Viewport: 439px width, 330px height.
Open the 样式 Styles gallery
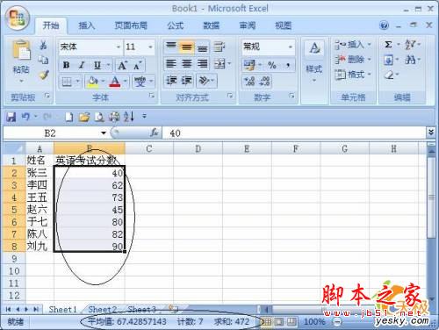coord(314,62)
